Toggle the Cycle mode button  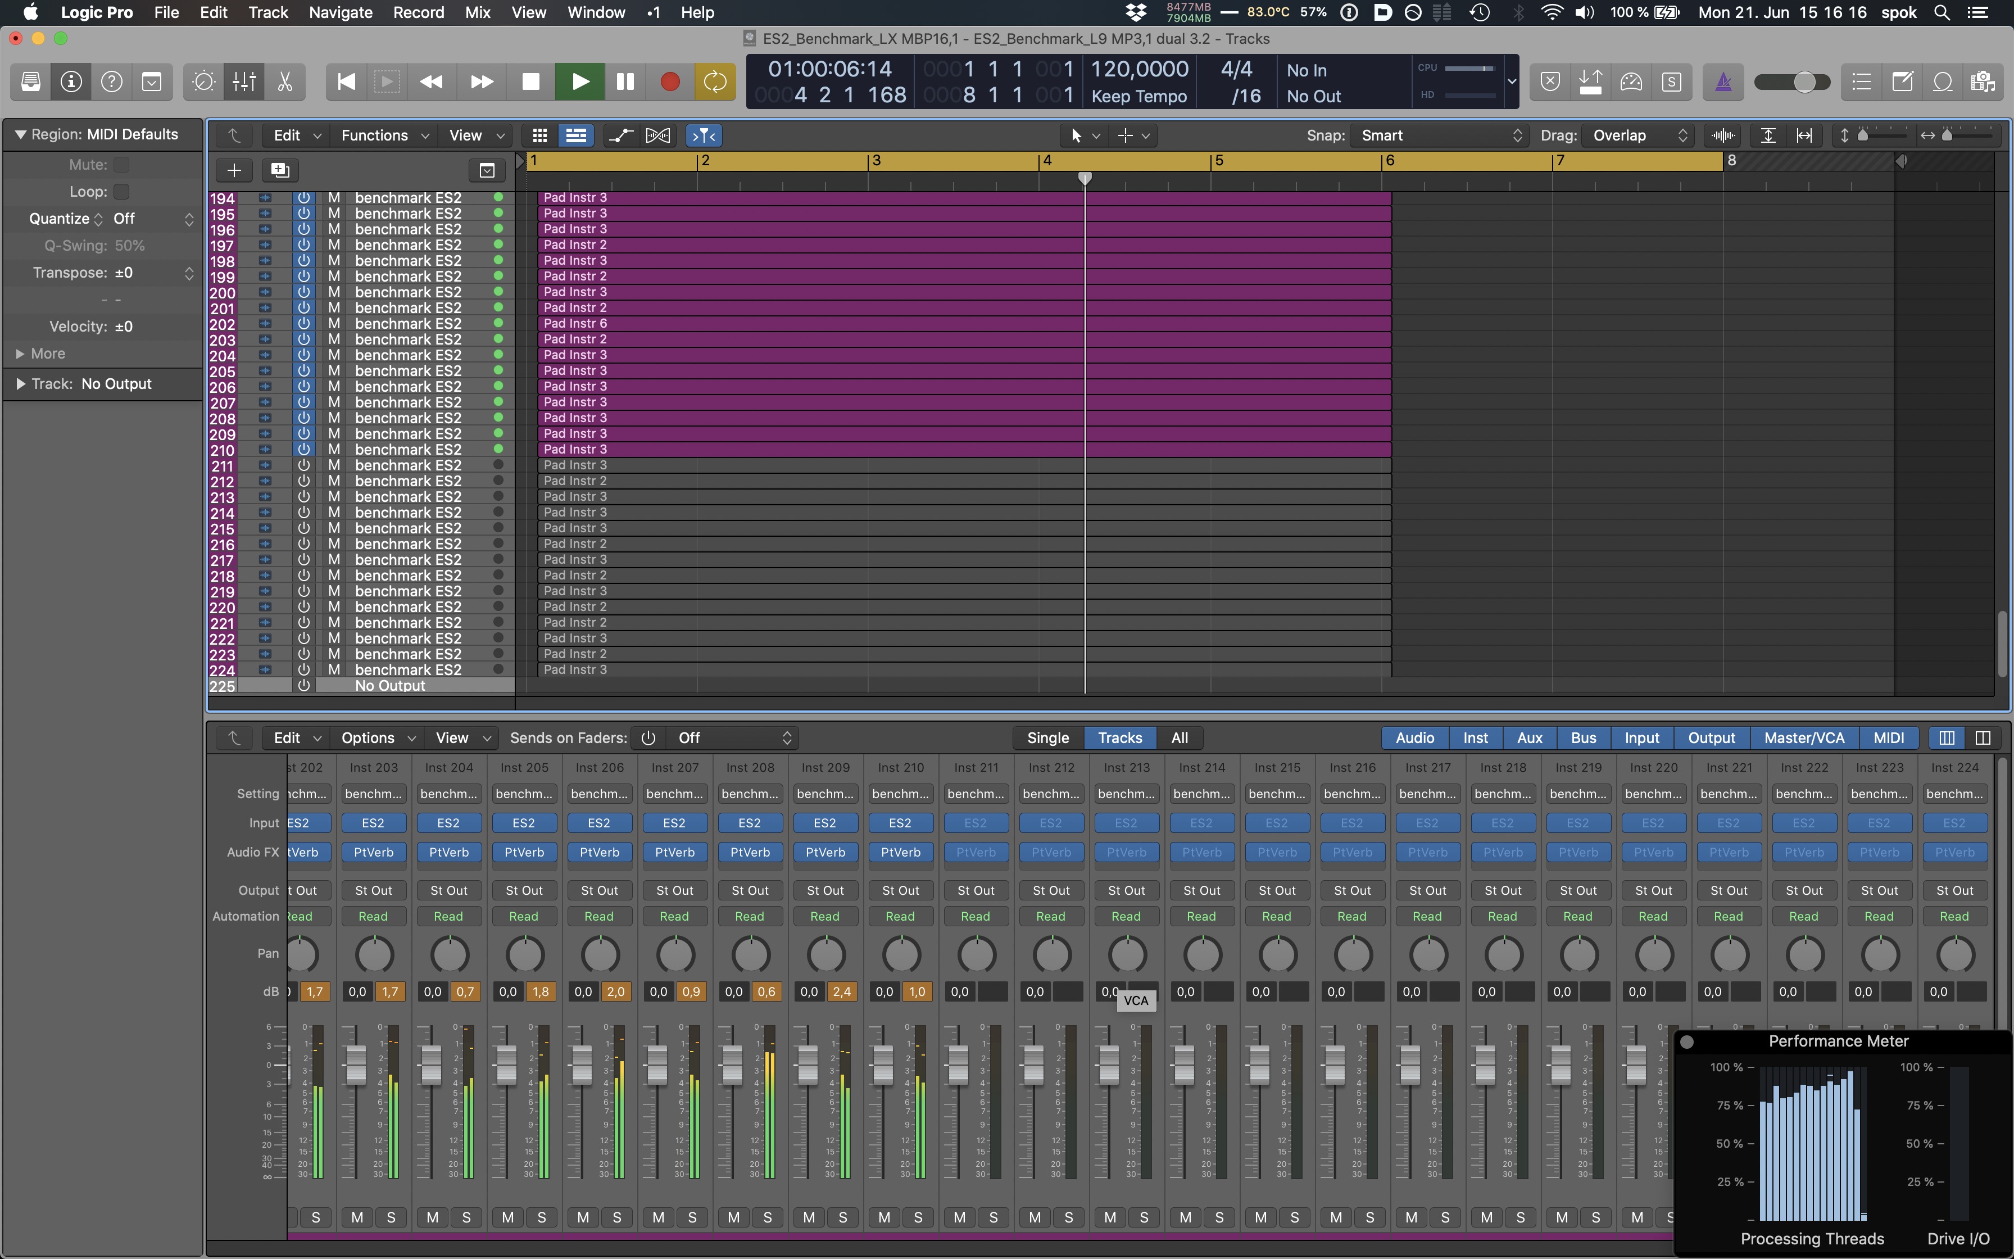pyautogui.click(x=715, y=81)
